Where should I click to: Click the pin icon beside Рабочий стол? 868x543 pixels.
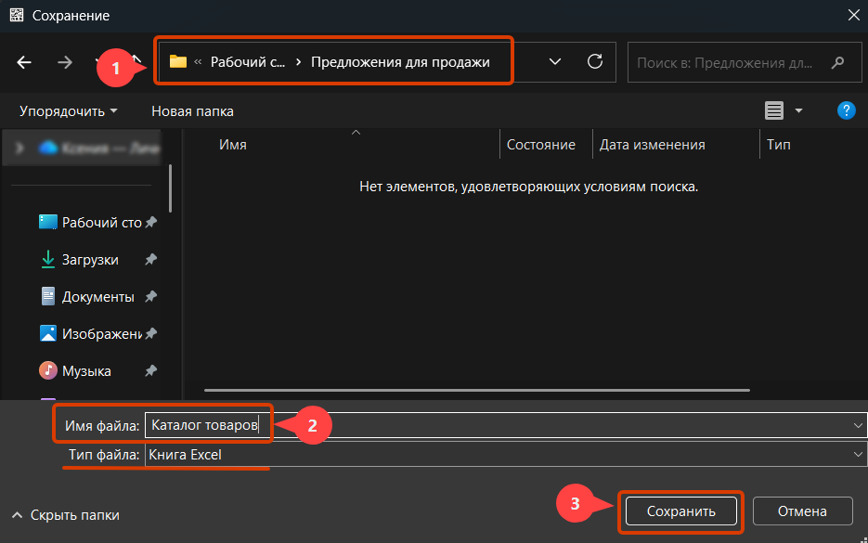click(151, 223)
